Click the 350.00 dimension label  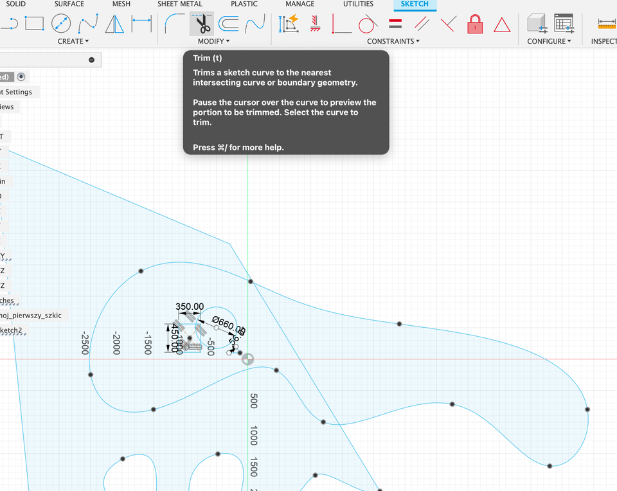pos(190,307)
